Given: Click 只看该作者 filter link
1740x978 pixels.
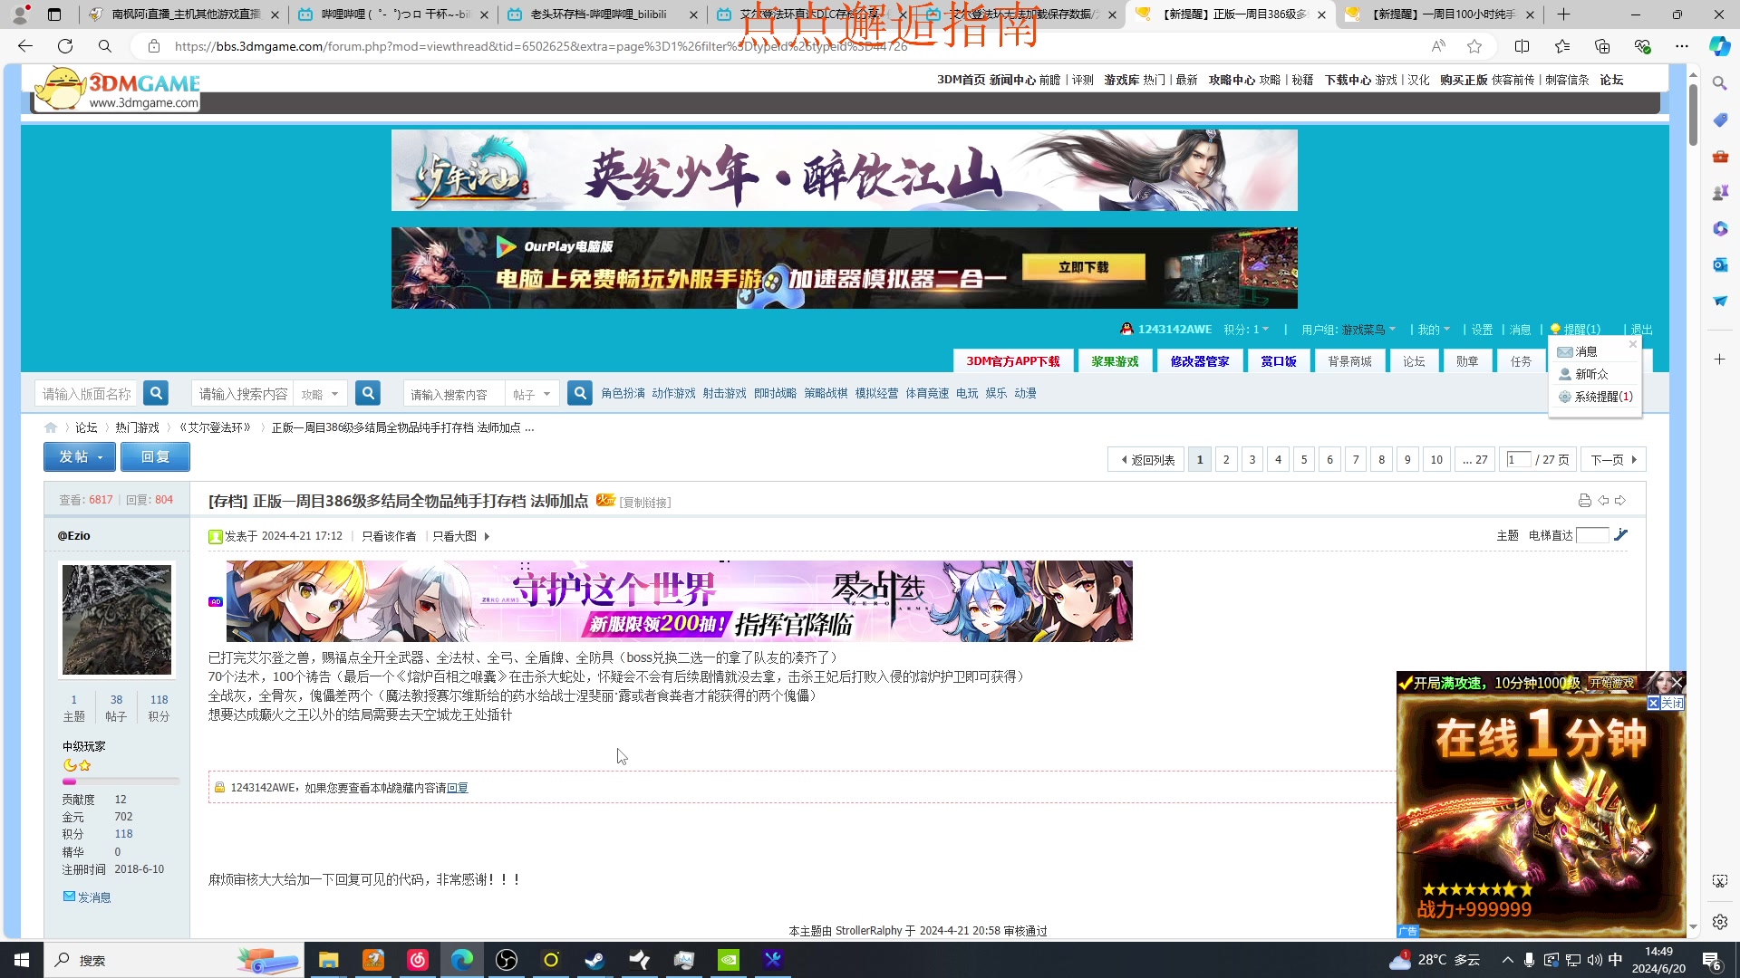Looking at the screenshot, I should 389,537.
